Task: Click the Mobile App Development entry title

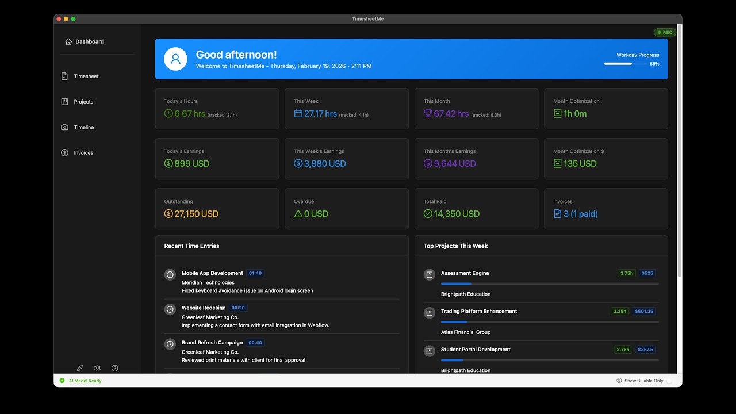Action: [x=212, y=273]
